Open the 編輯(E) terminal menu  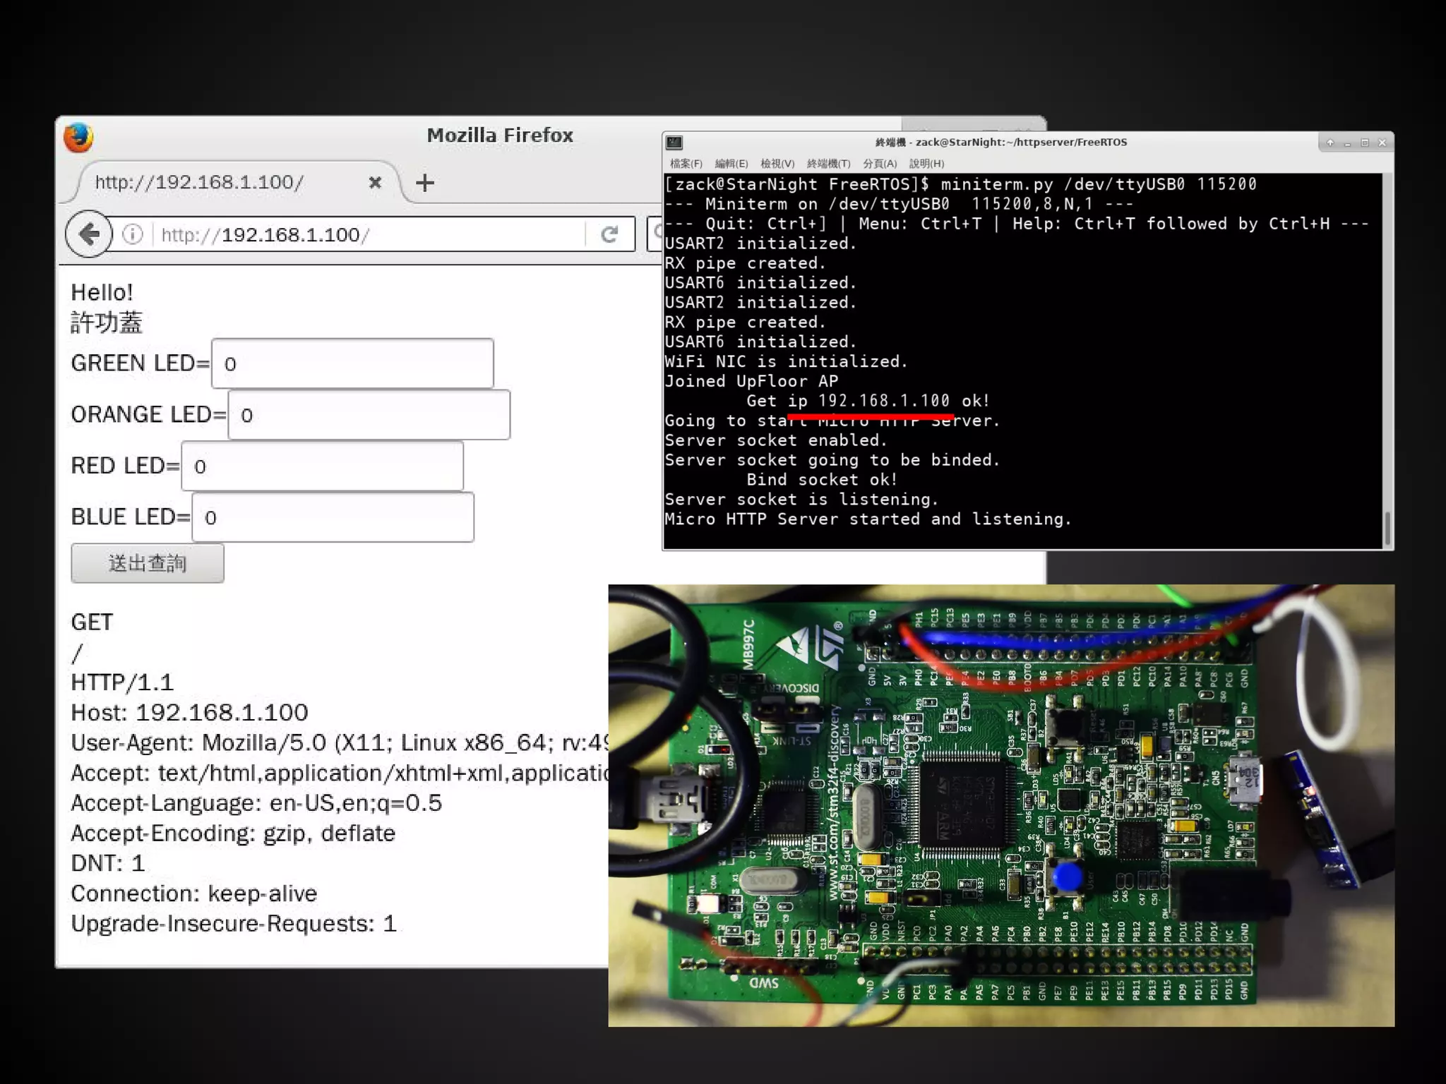731,164
